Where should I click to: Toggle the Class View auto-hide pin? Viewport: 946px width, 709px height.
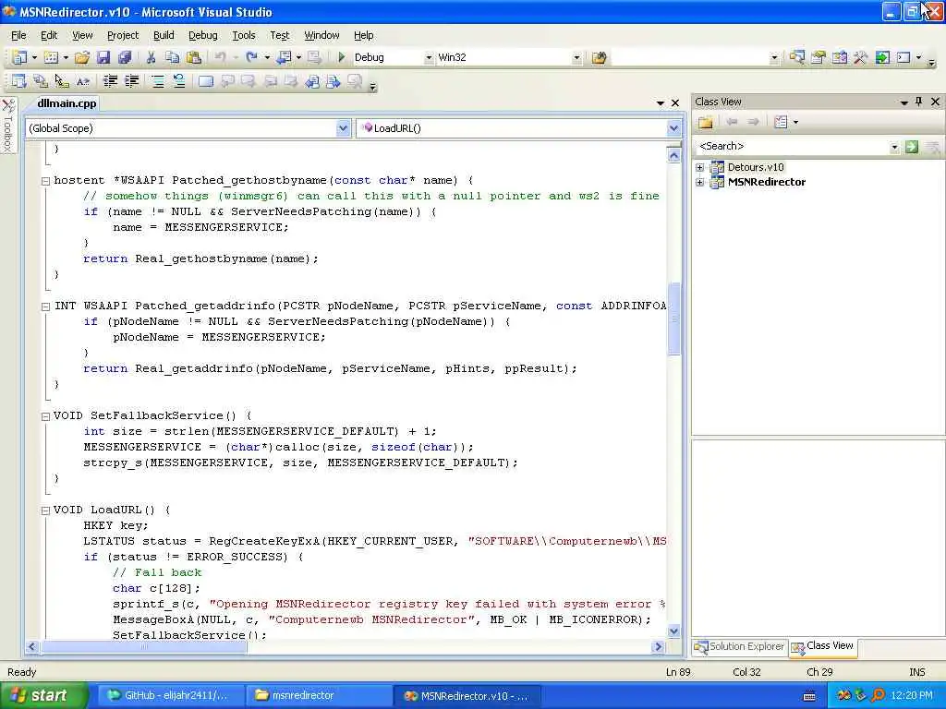click(919, 102)
